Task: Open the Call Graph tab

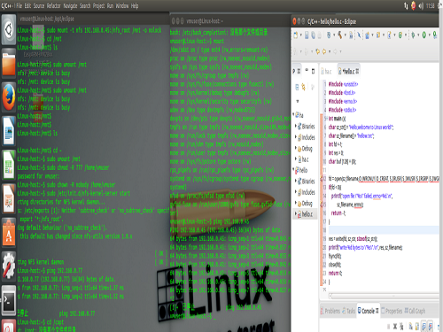Action: click(415, 311)
